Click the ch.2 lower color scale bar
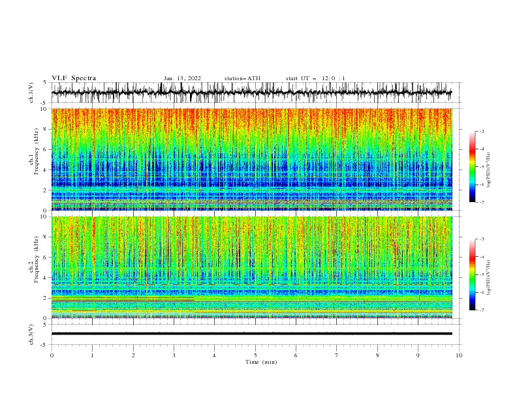Screen dimensions: 517x399 pos(473,274)
